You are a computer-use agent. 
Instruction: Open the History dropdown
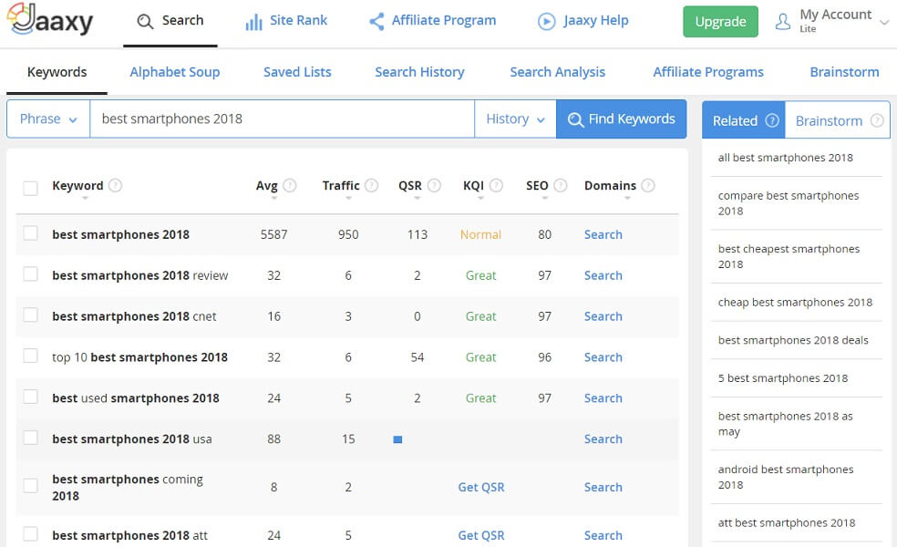(x=515, y=119)
